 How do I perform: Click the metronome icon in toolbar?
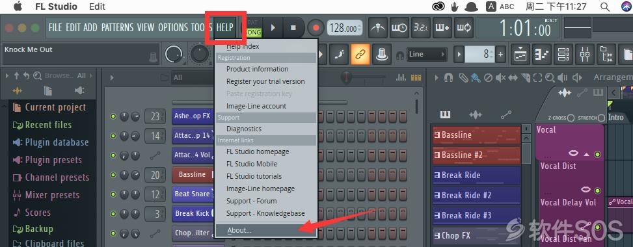point(378,28)
